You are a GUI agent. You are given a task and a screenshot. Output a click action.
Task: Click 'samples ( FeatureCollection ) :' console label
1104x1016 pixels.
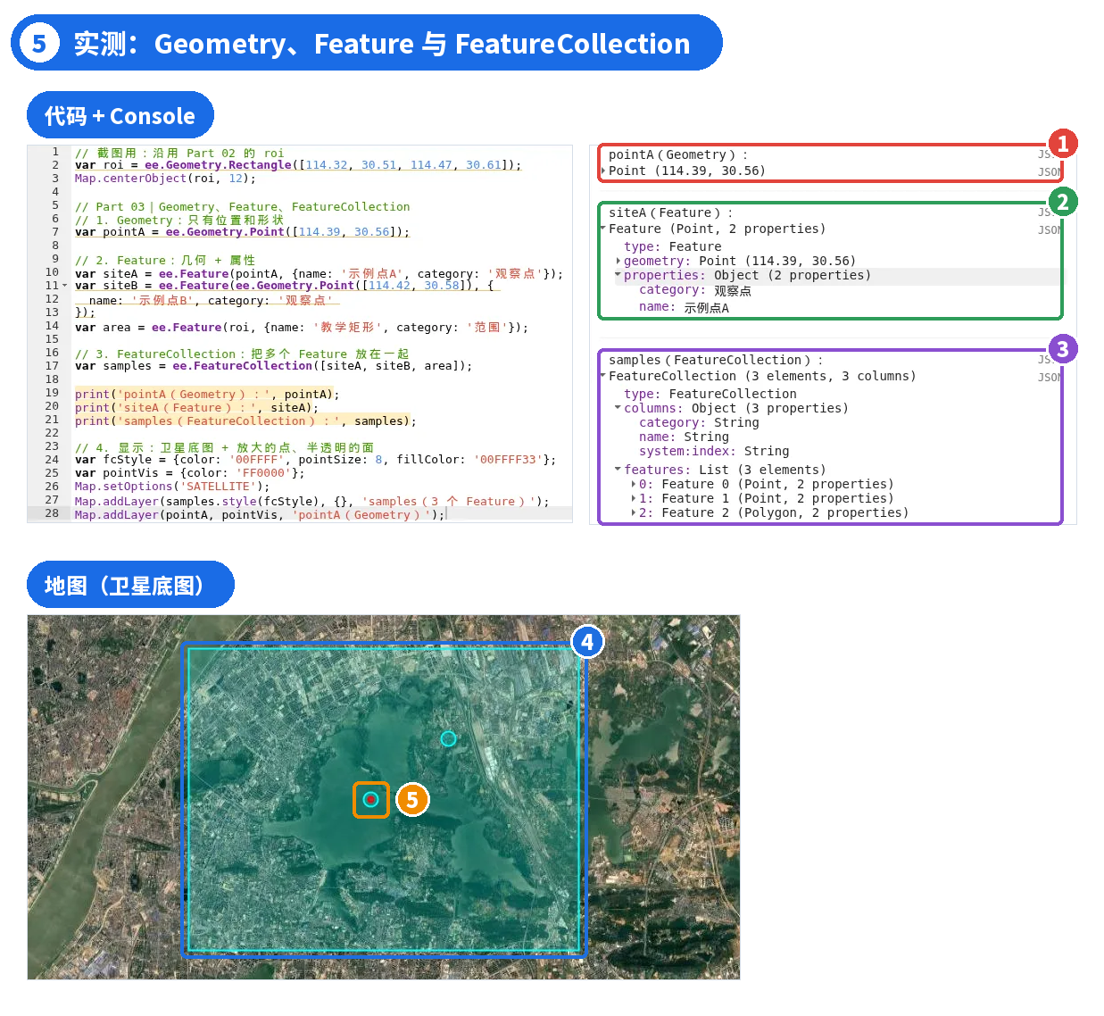pyautogui.click(x=716, y=360)
